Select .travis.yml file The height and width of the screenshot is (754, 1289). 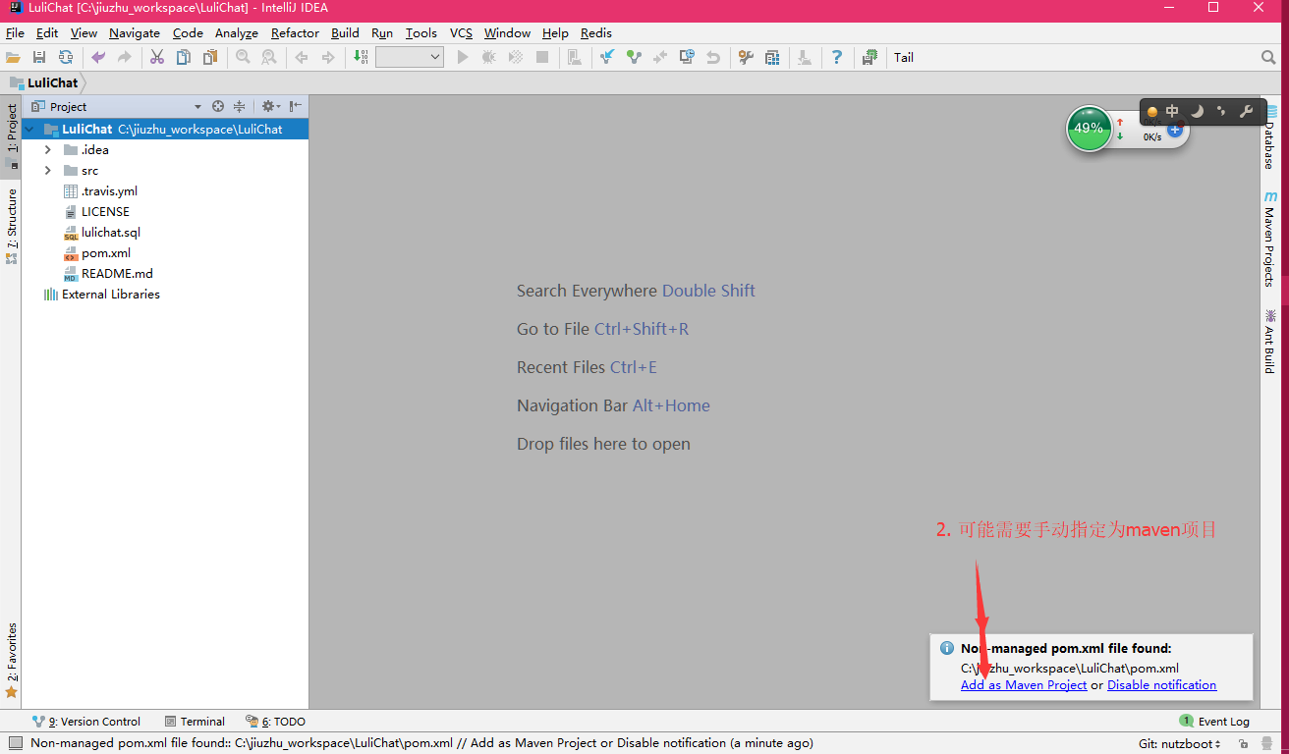109,191
